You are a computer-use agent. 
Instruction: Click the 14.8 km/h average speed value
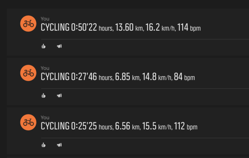click(x=157, y=77)
